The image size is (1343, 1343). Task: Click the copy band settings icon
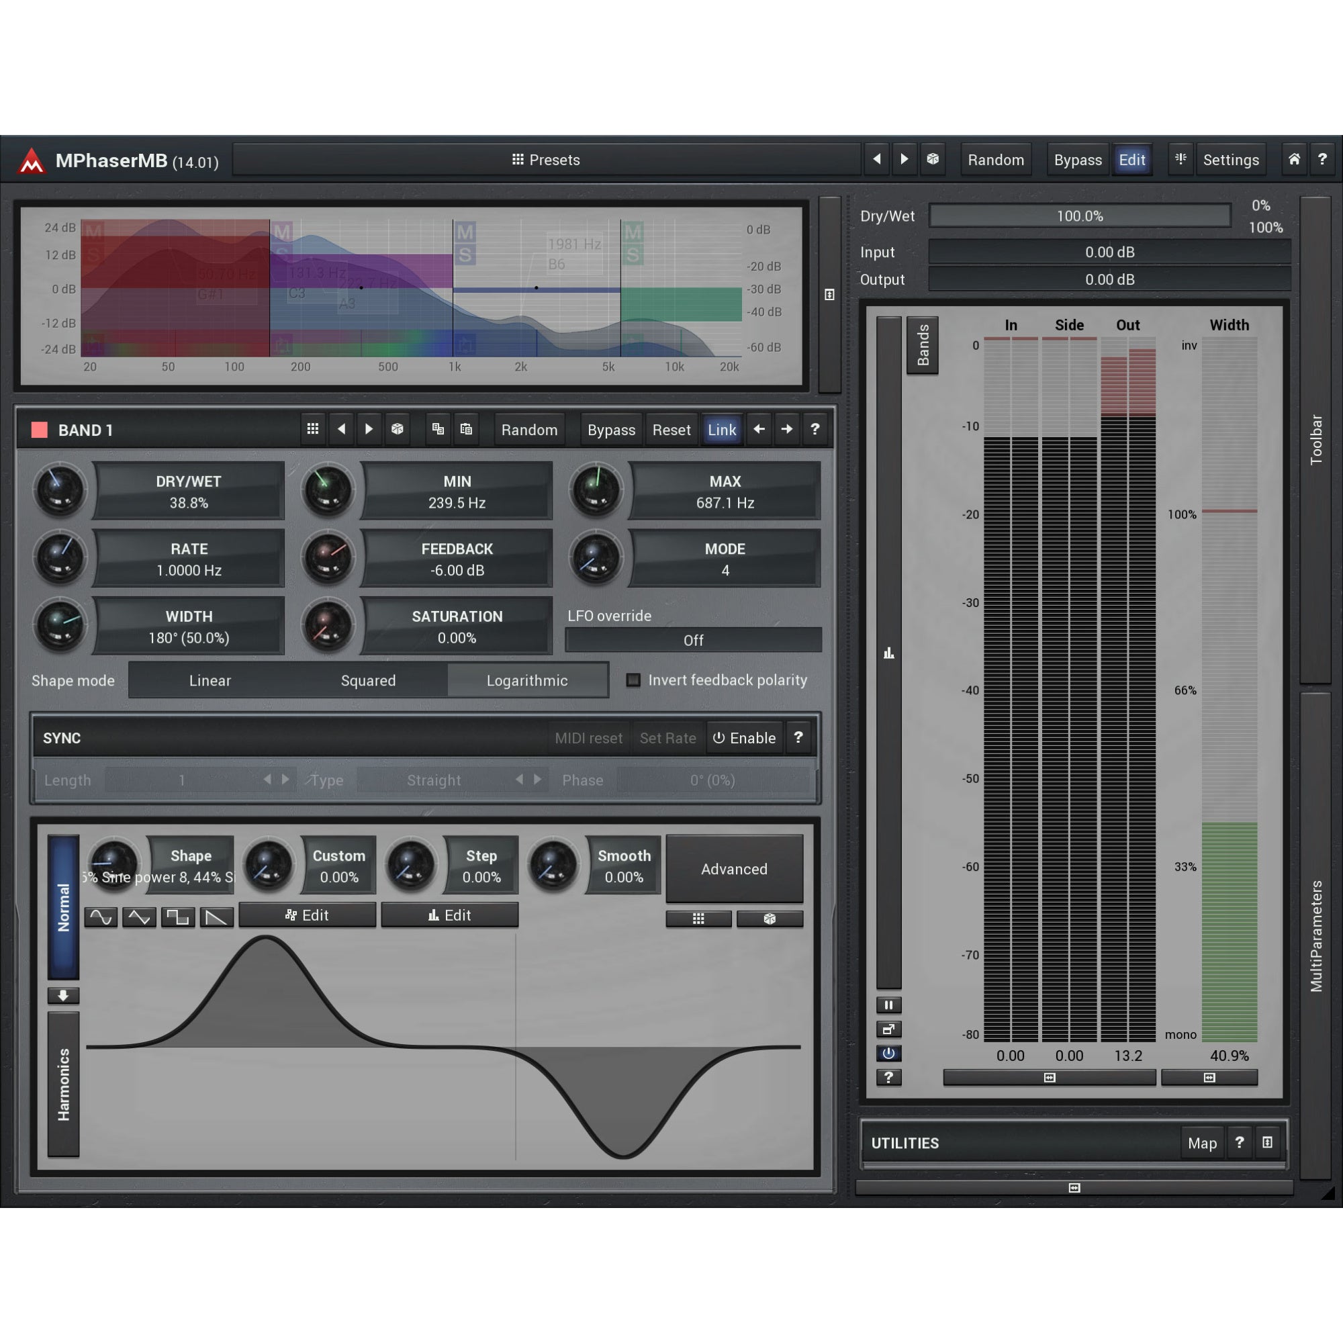[437, 429]
